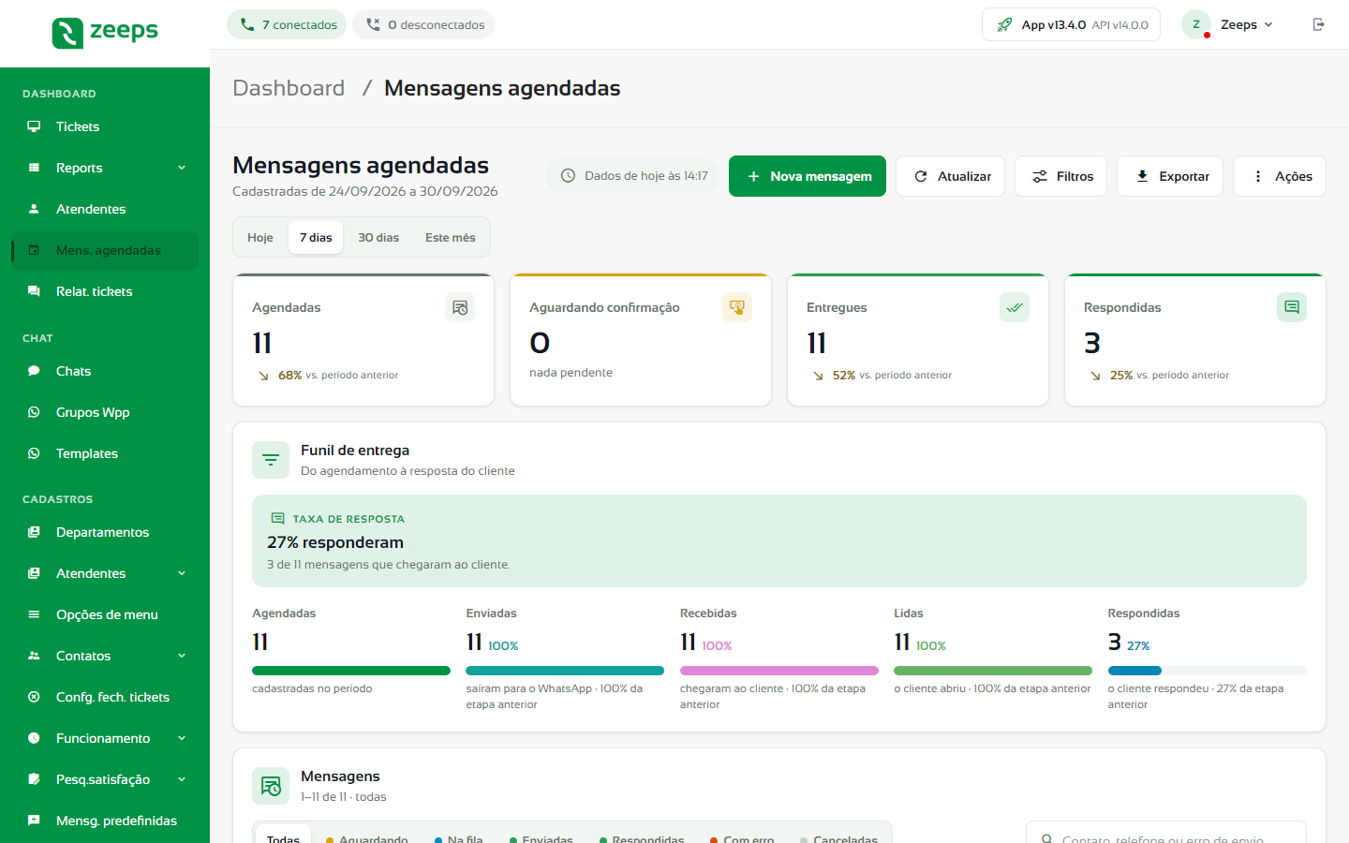Click the App v13.4.0 version badge

click(x=1071, y=24)
